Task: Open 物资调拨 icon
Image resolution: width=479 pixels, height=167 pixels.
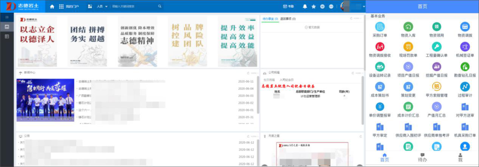Action: [465, 27]
